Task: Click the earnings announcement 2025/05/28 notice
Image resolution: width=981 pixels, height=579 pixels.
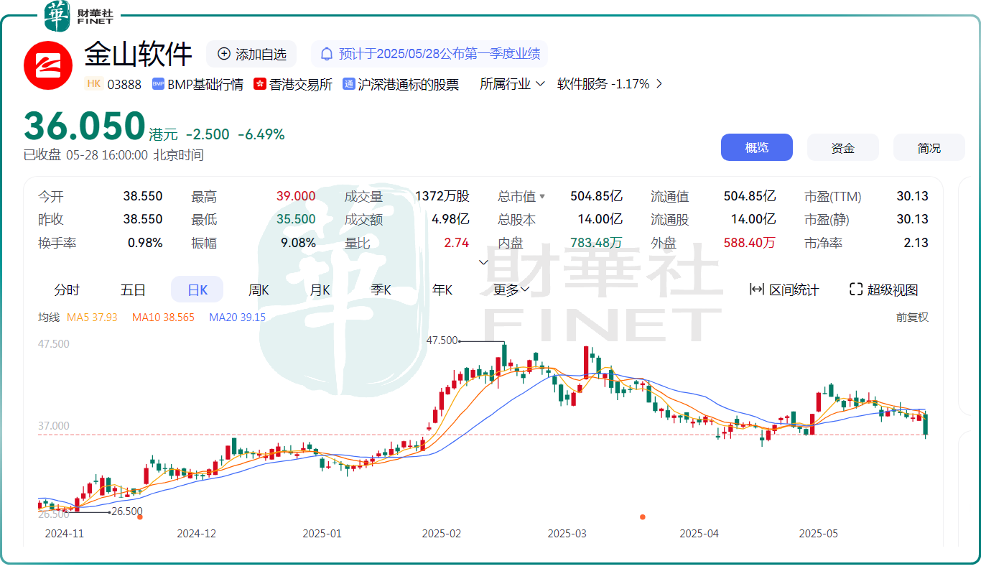Action: [429, 54]
